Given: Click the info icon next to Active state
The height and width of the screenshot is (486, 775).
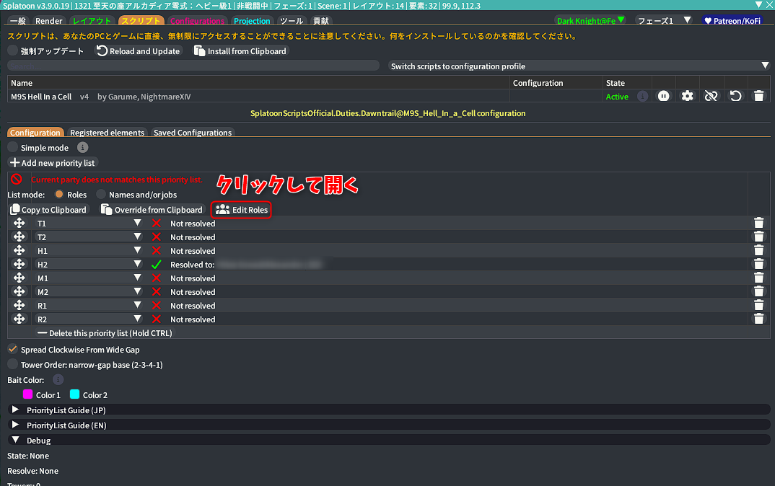Looking at the screenshot, I should point(642,96).
